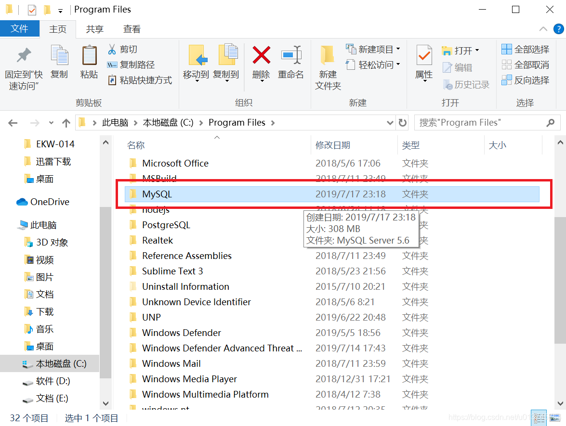Invert selection using 反向选择
Image resolution: width=566 pixels, height=426 pixels.
coord(526,80)
